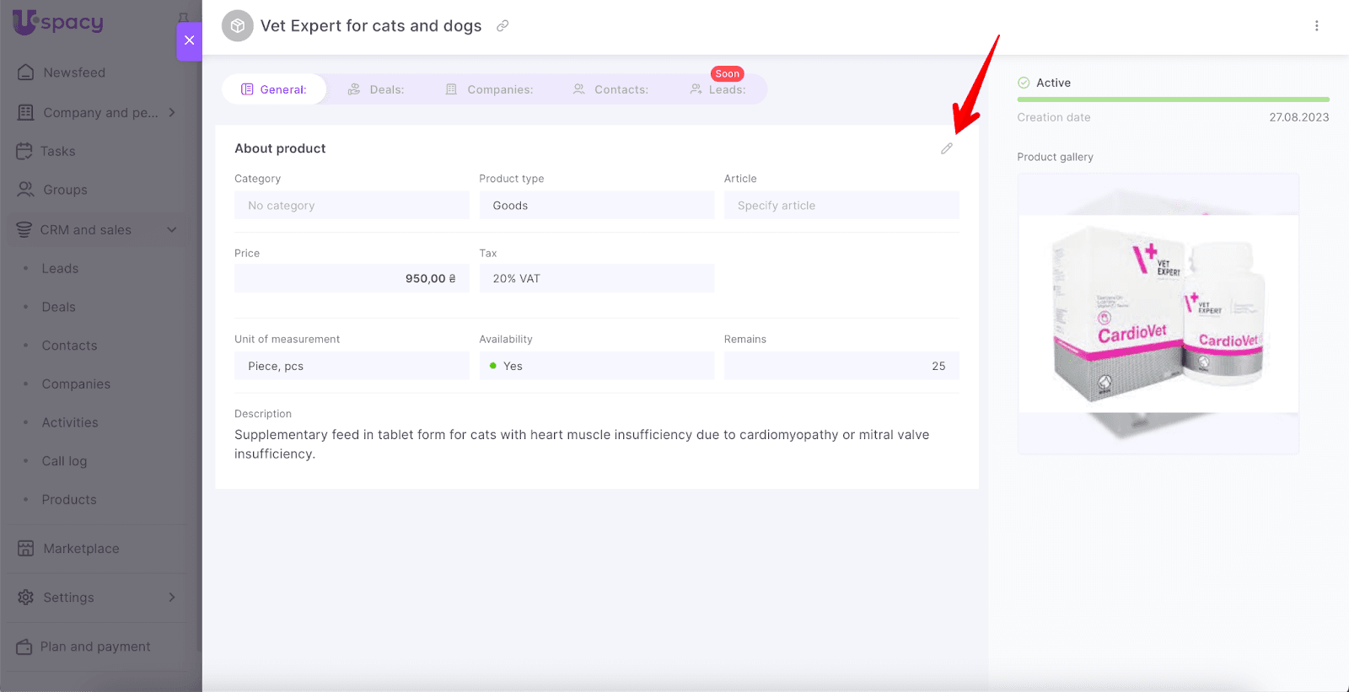Go to Products in sidebar
1349x692 pixels.
69,500
